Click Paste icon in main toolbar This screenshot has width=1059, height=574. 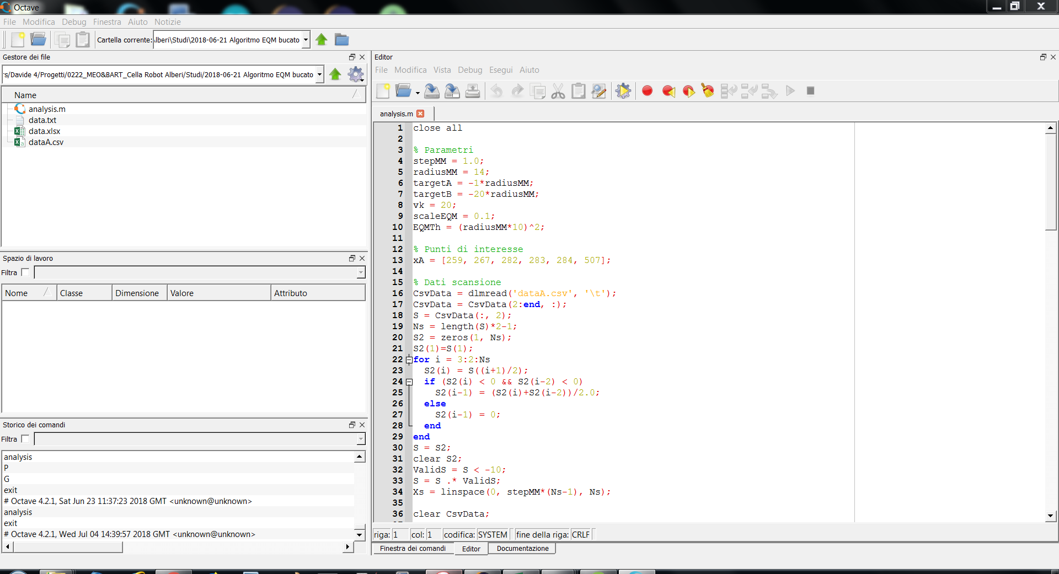(x=83, y=40)
